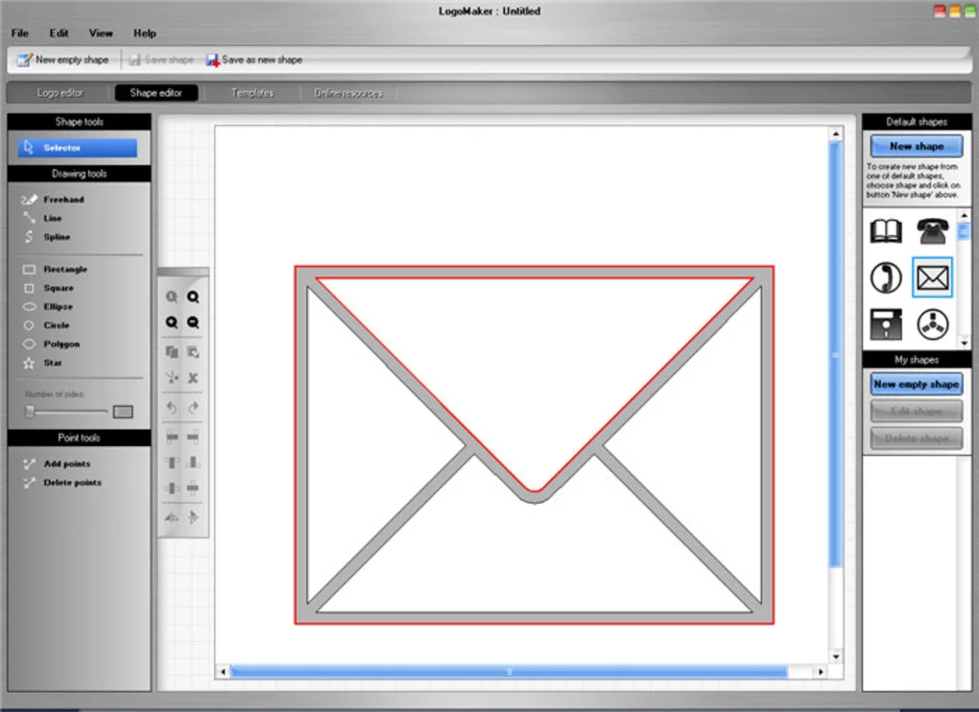Screen dimensions: 979x712
Task: Click the flip horizontal icon
Action: click(x=172, y=517)
